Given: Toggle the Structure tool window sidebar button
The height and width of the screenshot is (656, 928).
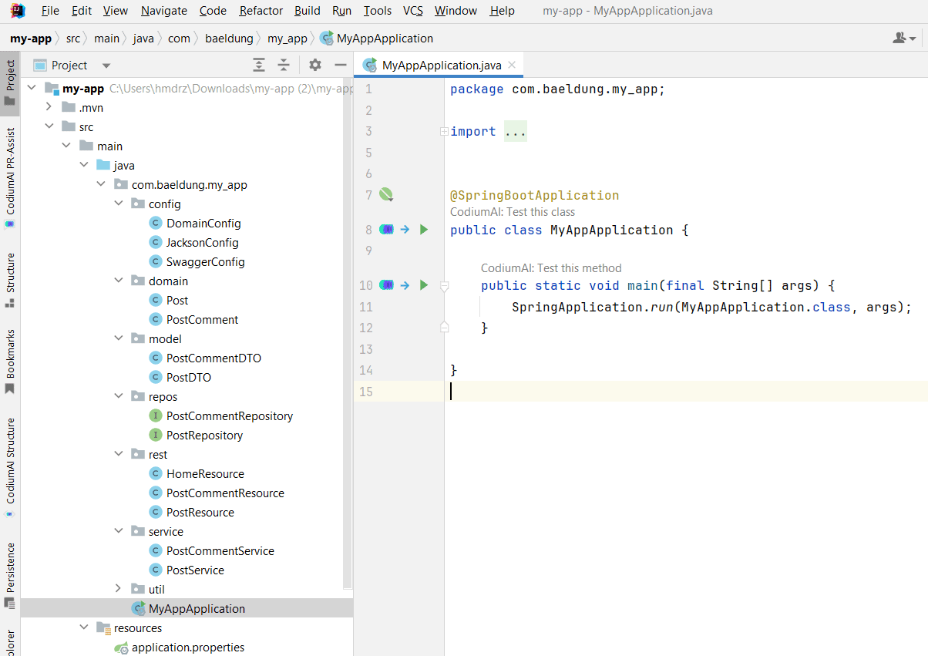Looking at the screenshot, I should tap(10, 279).
